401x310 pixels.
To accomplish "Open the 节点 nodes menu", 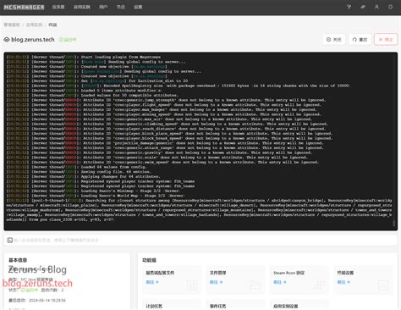I will [x=121, y=7].
